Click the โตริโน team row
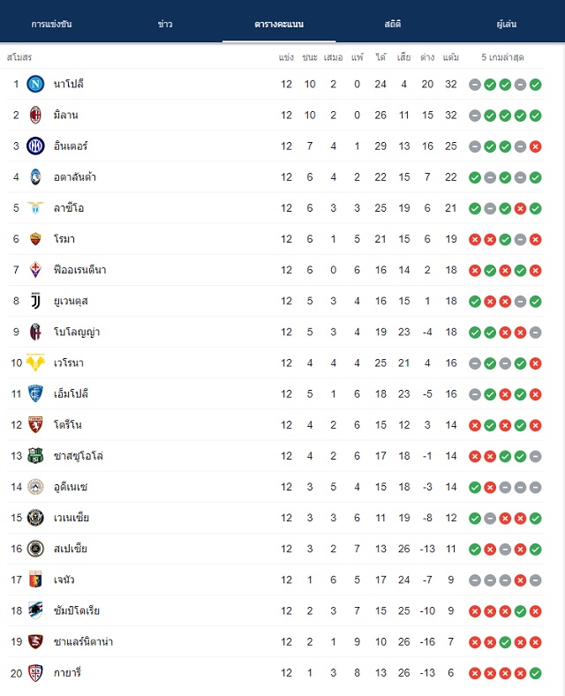Image resolution: width=565 pixels, height=696 pixels. coord(275,425)
